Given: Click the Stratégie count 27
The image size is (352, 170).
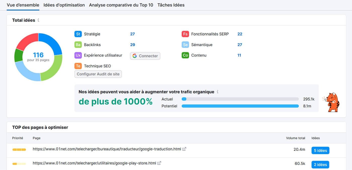Looking at the screenshot, I should point(133,34).
